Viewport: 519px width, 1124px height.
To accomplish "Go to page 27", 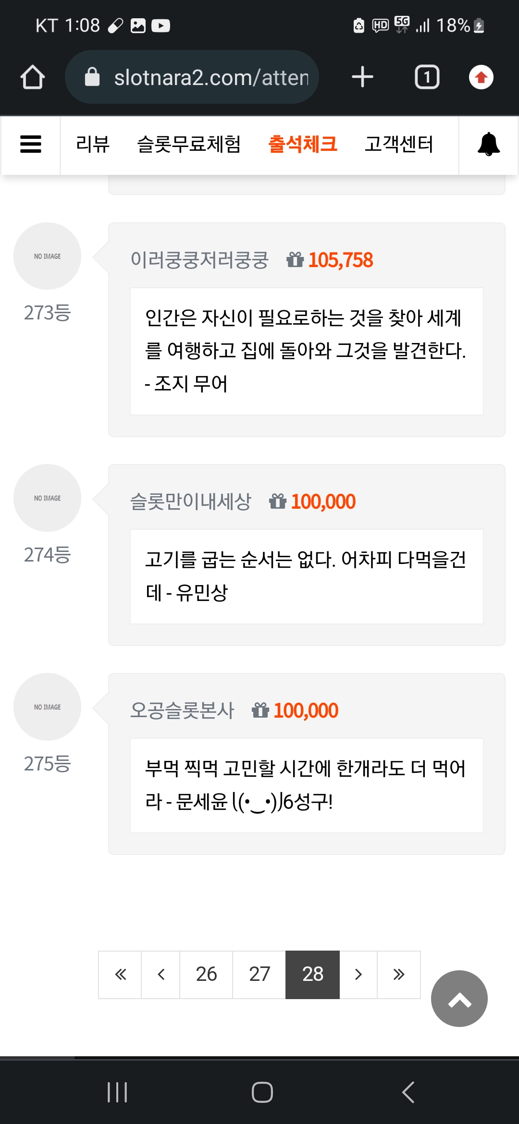I will (259, 975).
